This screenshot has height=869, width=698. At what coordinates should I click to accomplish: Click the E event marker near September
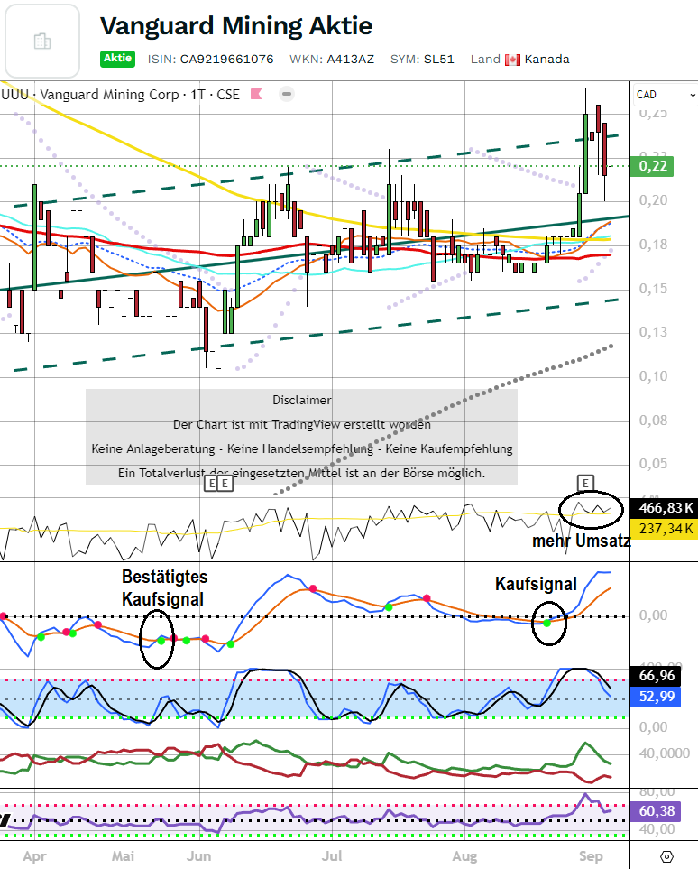coord(585,484)
